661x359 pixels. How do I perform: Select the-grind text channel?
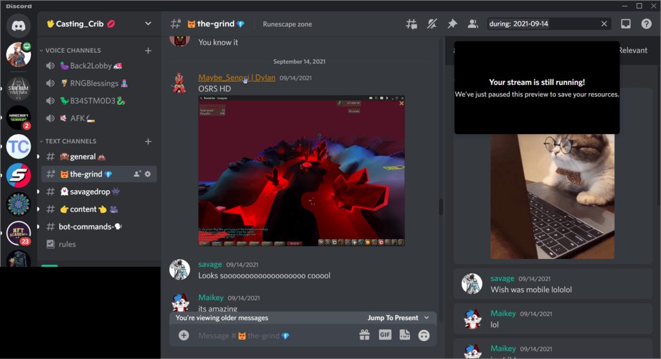pos(86,174)
